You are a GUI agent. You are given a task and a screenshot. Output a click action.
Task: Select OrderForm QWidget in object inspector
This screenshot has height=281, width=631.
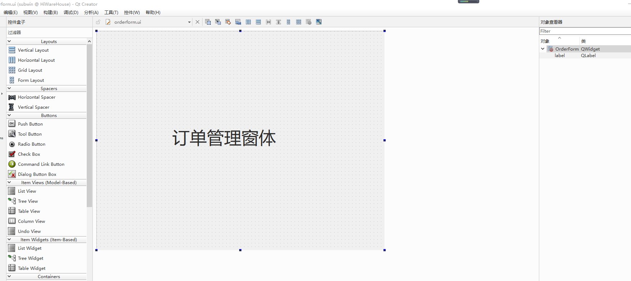tap(585, 49)
